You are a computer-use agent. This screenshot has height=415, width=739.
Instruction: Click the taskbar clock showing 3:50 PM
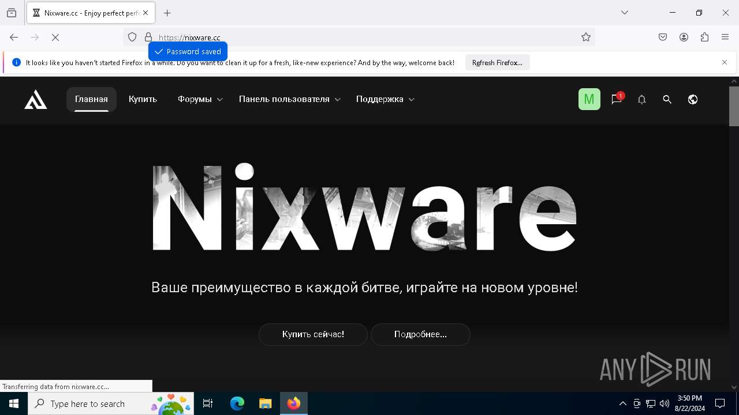(689, 403)
